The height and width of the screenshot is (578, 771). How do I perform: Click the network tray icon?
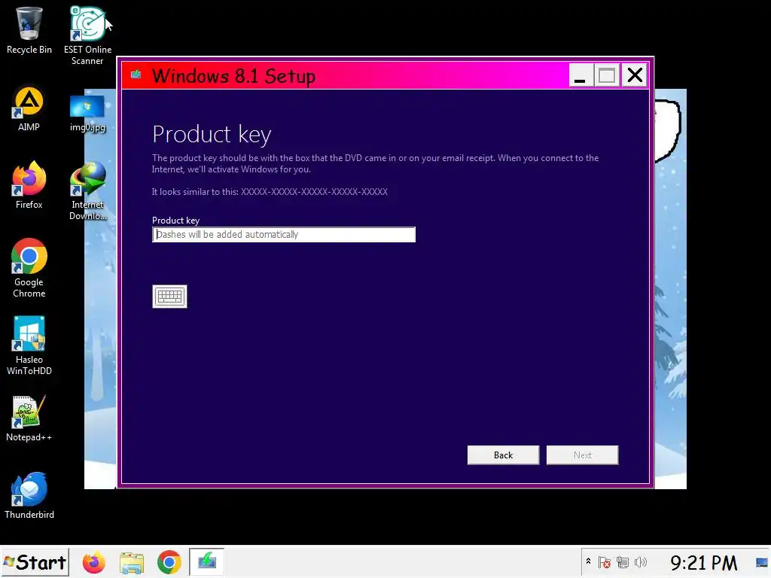point(623,562)
